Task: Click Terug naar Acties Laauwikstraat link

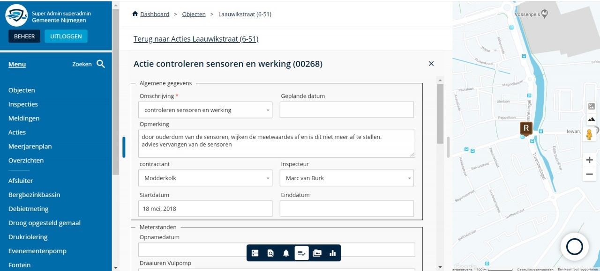Action: pyautogui.click(x=196, y=39)
